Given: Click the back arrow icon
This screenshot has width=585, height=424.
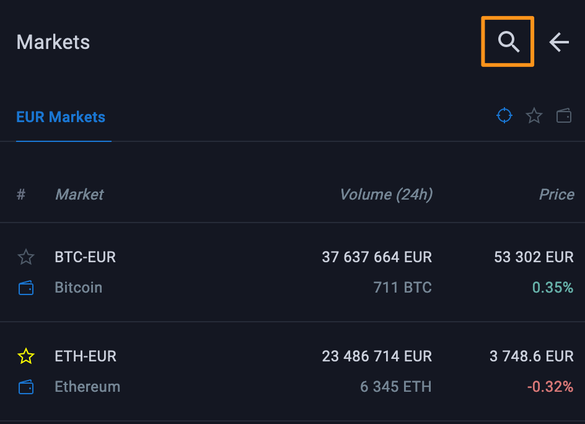Looking at the screenshot, I should pos(559,42).
